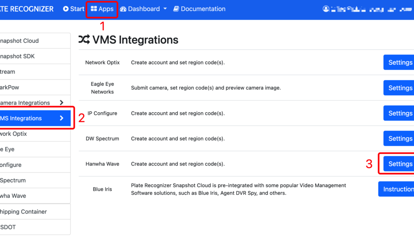Open Settings for Eagle Eye Networks

(x=399, y=88)
